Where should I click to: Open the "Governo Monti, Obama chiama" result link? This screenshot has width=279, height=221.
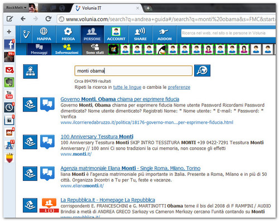[120, 99]
